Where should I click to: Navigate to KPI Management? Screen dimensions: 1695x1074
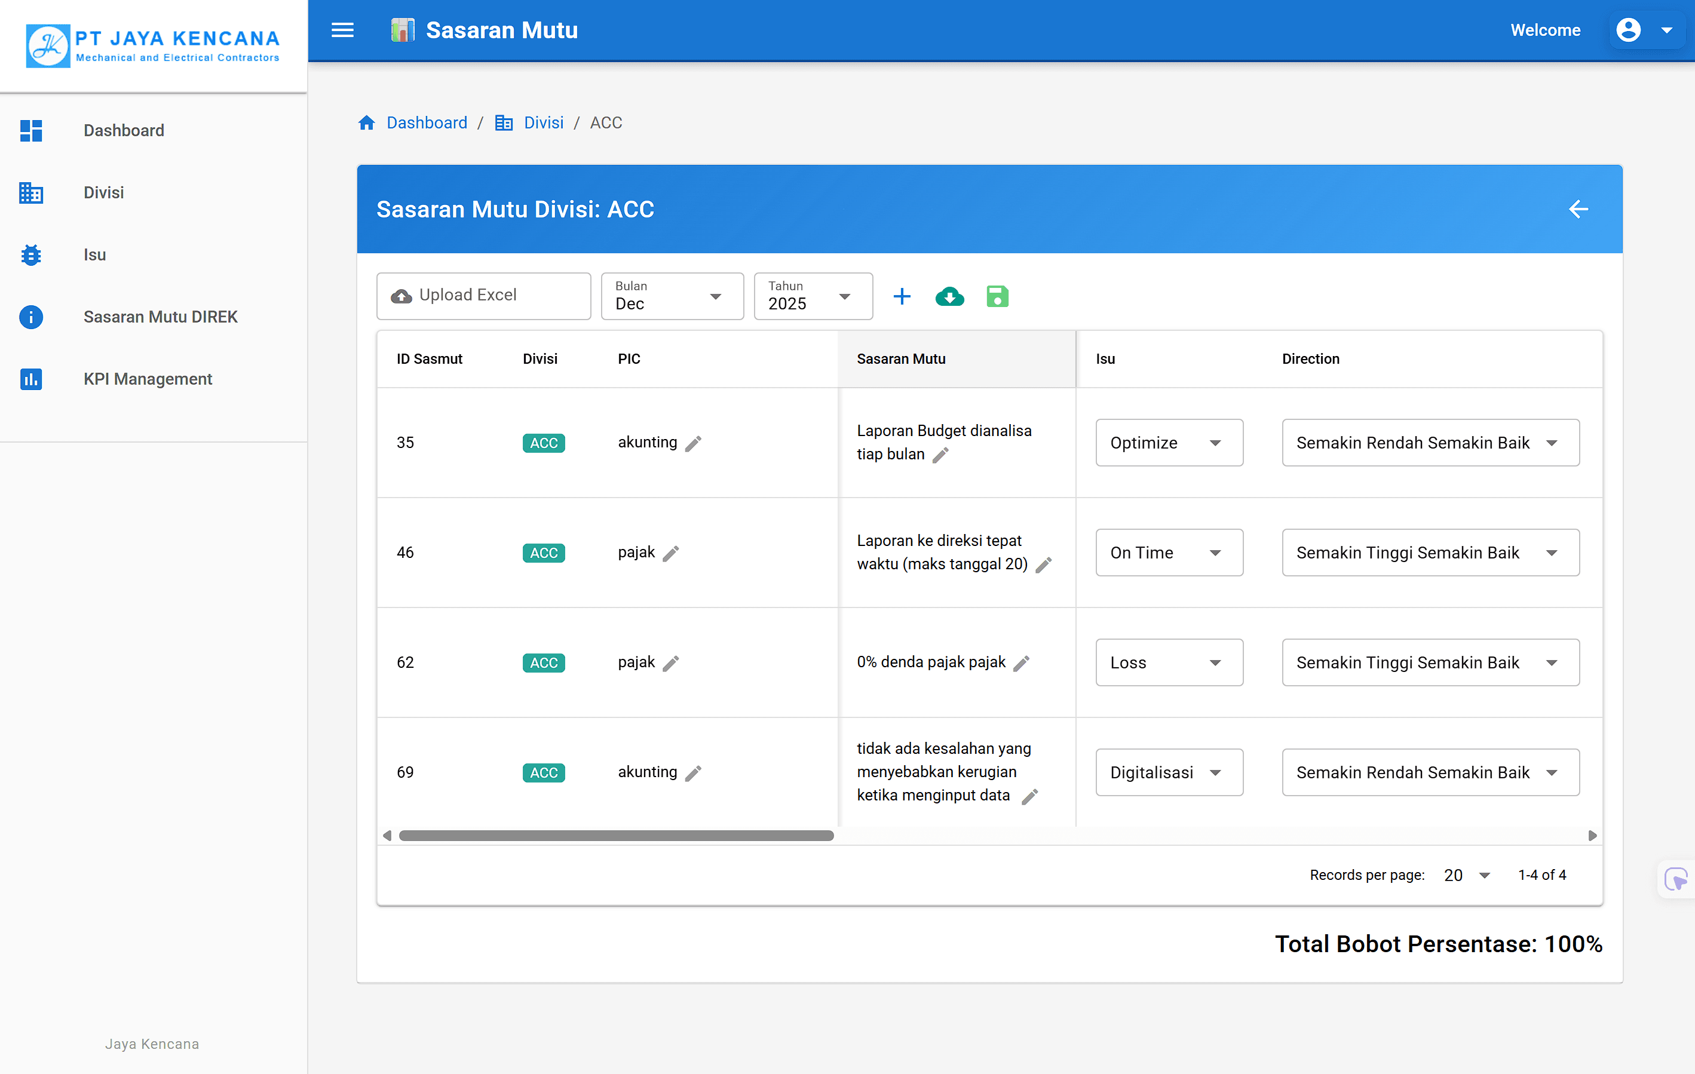147,379
